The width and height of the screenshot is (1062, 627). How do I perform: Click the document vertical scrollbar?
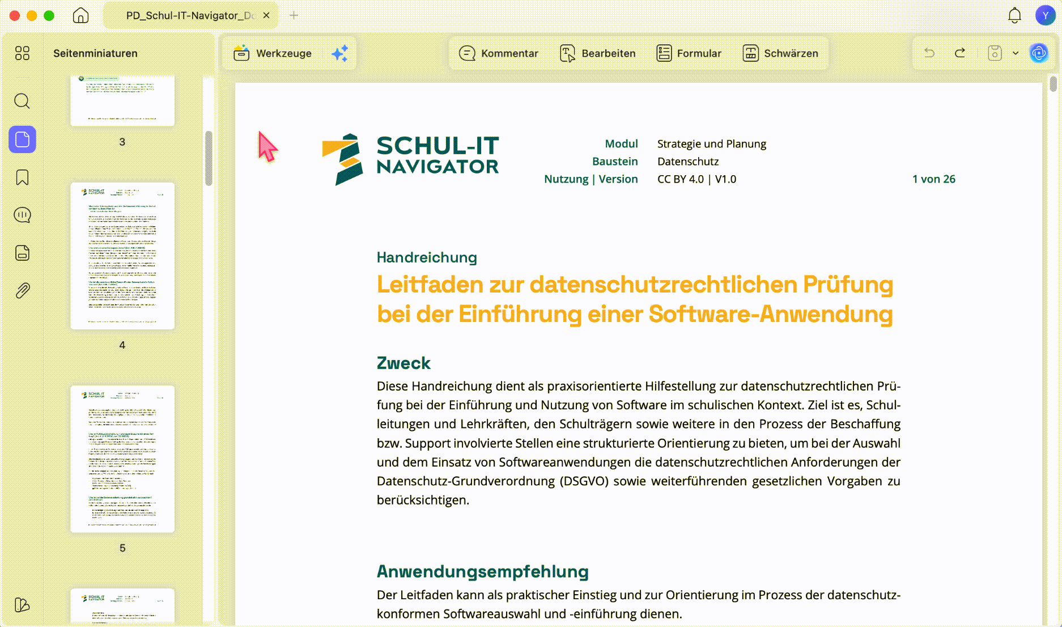click(x=1053, y=84)
